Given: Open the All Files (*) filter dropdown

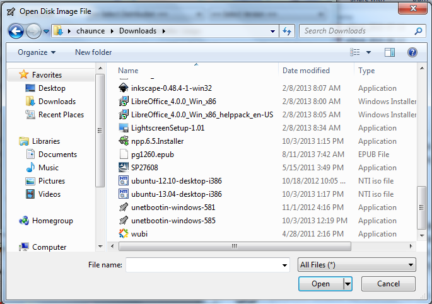Looking at the screenshot, I should 356,265.
